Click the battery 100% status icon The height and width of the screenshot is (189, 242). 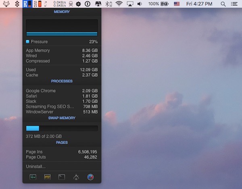coord(159,4)
